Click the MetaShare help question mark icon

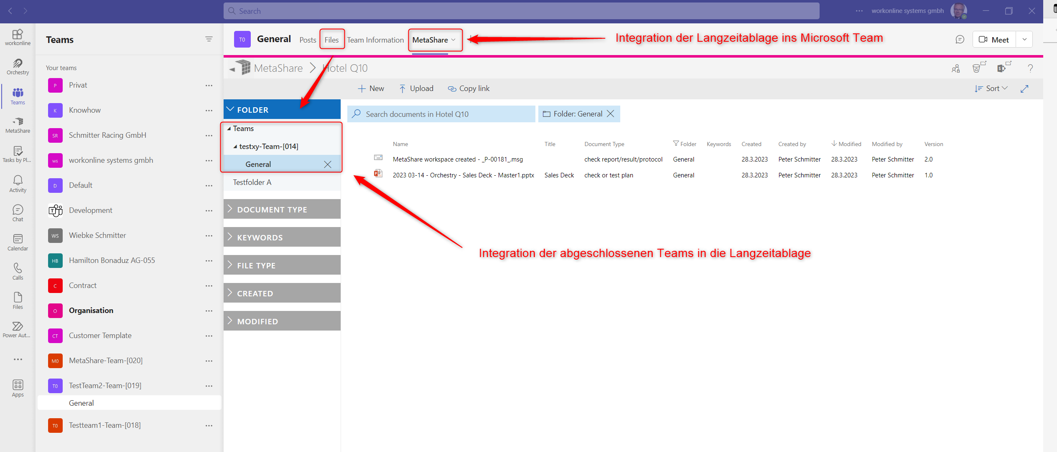click(1030, 68)
